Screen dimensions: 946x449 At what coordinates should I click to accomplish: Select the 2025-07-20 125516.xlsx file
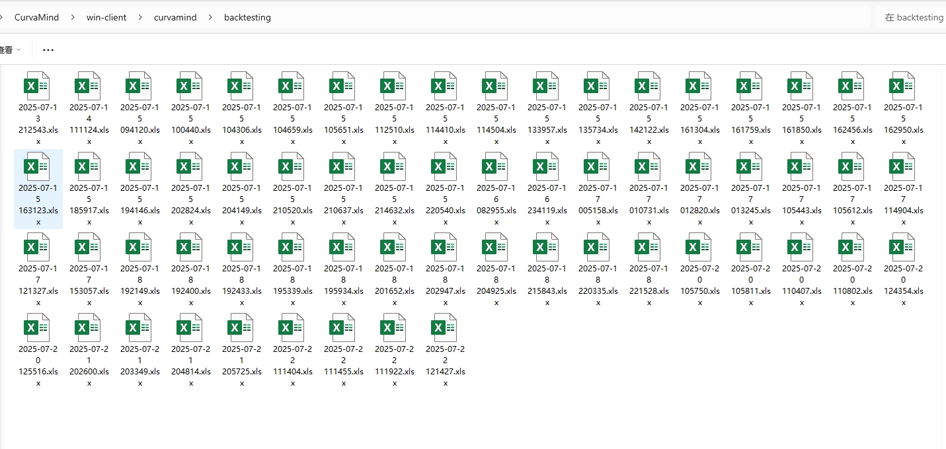(38, 329)
